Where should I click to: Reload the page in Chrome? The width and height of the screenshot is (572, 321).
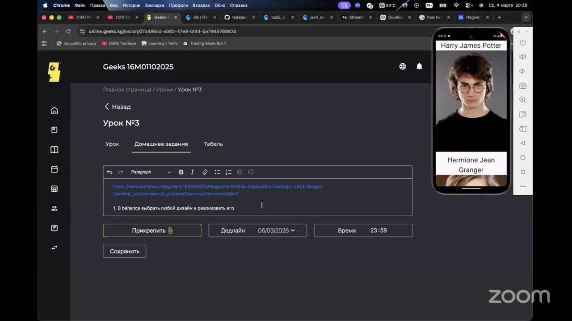pos(68,32)
